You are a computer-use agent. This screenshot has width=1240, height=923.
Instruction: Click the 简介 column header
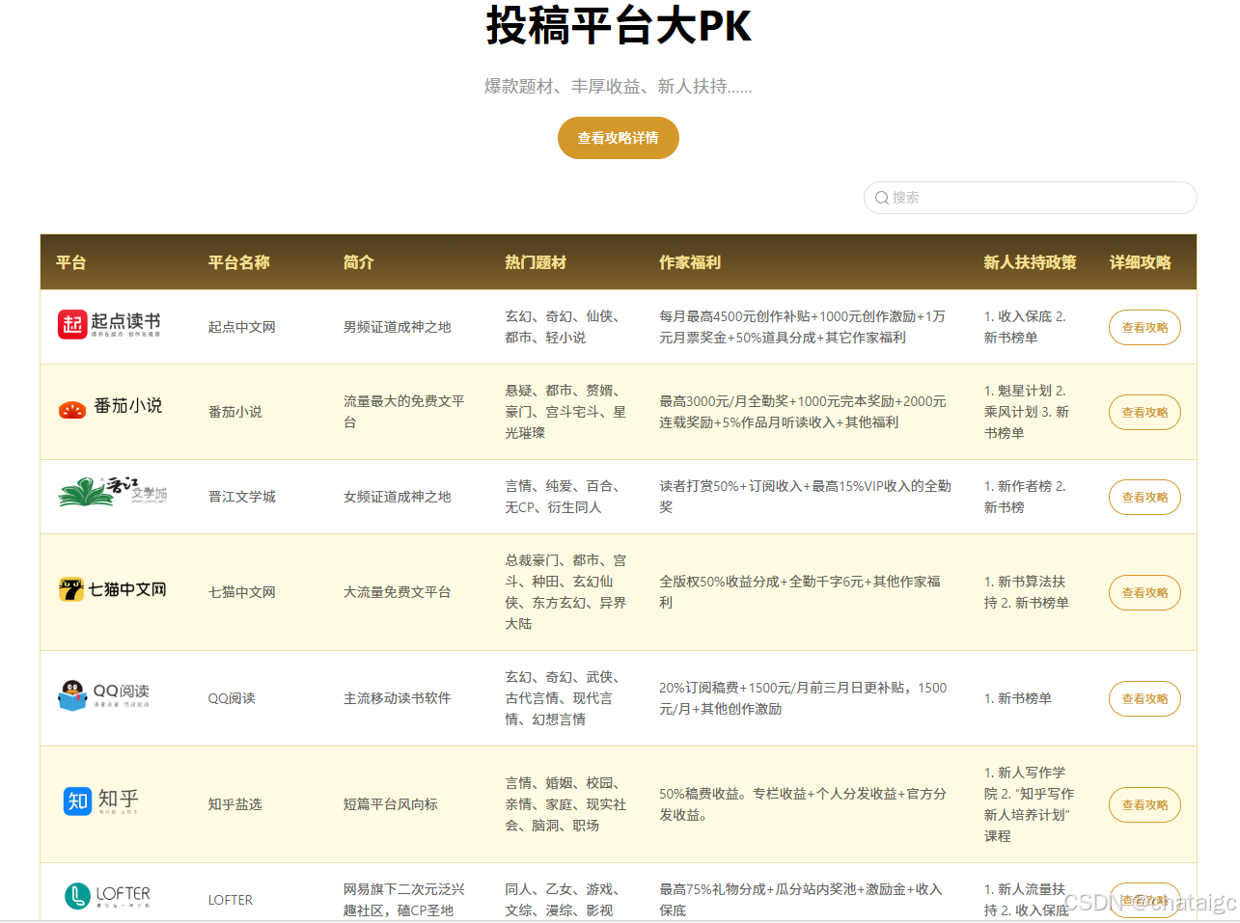(x=359, y=262)
